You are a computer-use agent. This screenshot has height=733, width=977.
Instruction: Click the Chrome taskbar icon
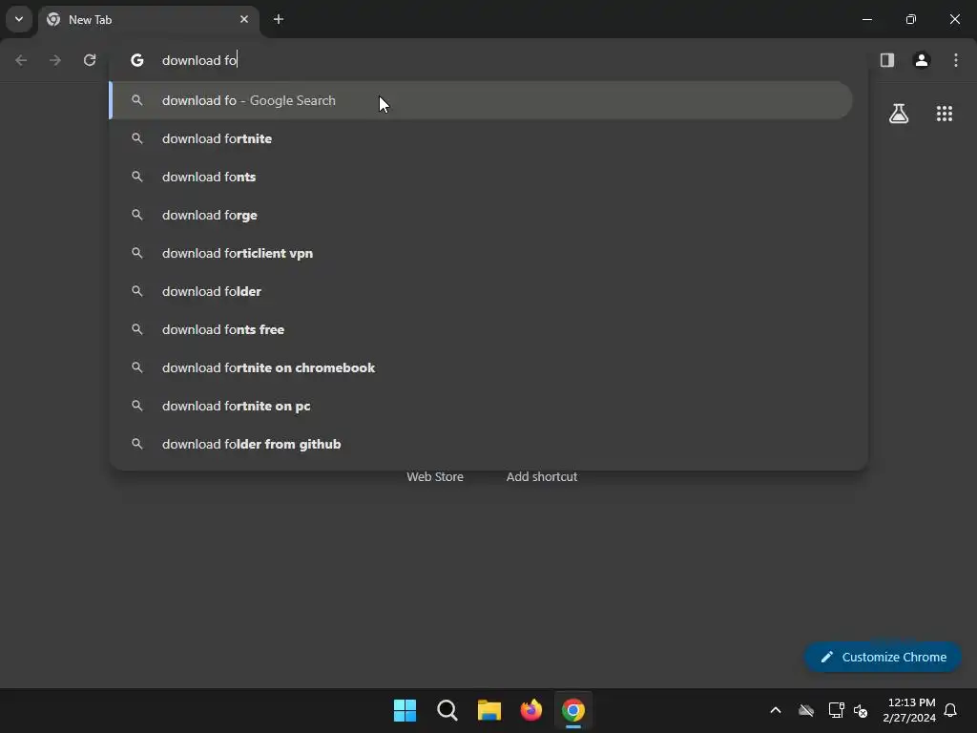573,710
